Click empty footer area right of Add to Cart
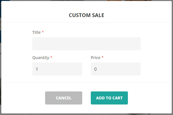173x115 pixels. pos(150,98)
